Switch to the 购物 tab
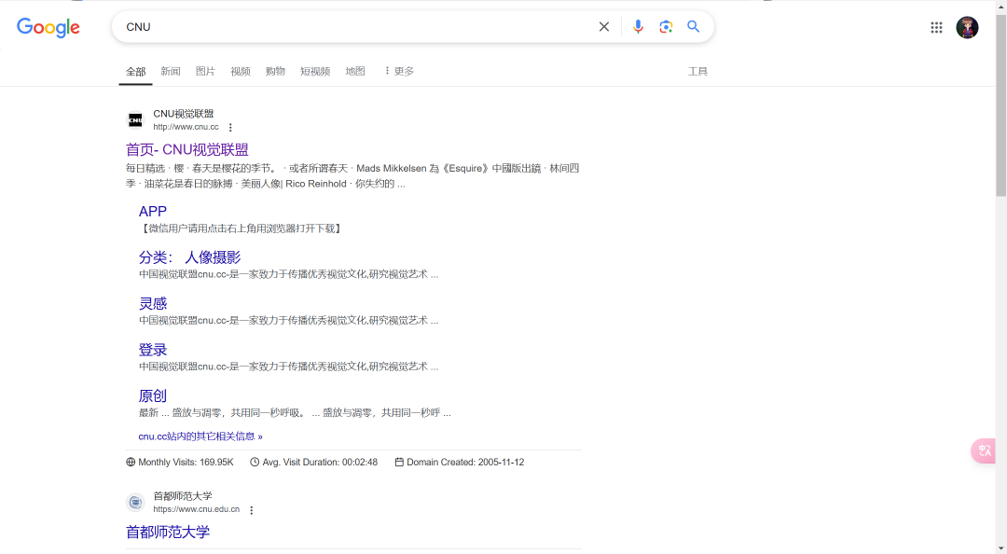 (275, 71)
